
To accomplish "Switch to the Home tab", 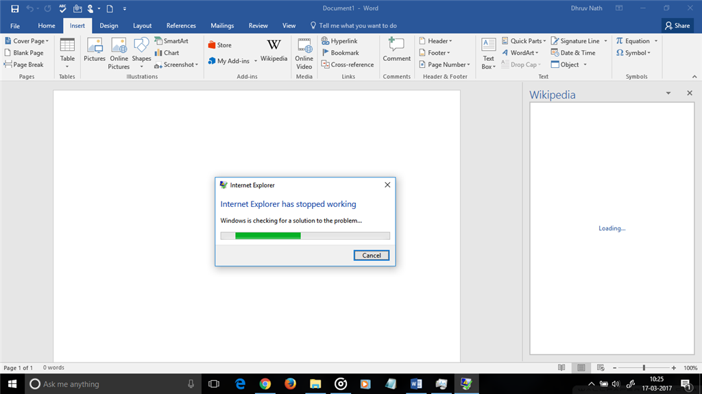I will coord(47,26).
